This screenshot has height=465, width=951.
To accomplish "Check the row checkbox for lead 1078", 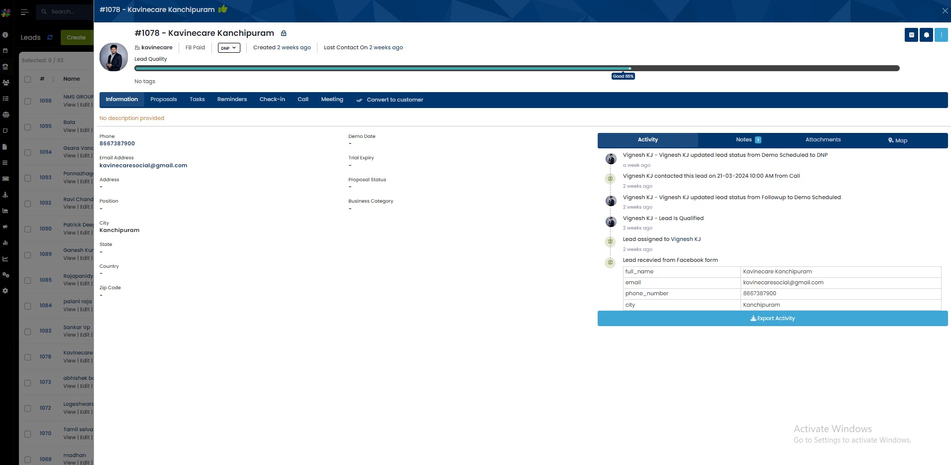I will pyautogui.click(x=27, y=357).
